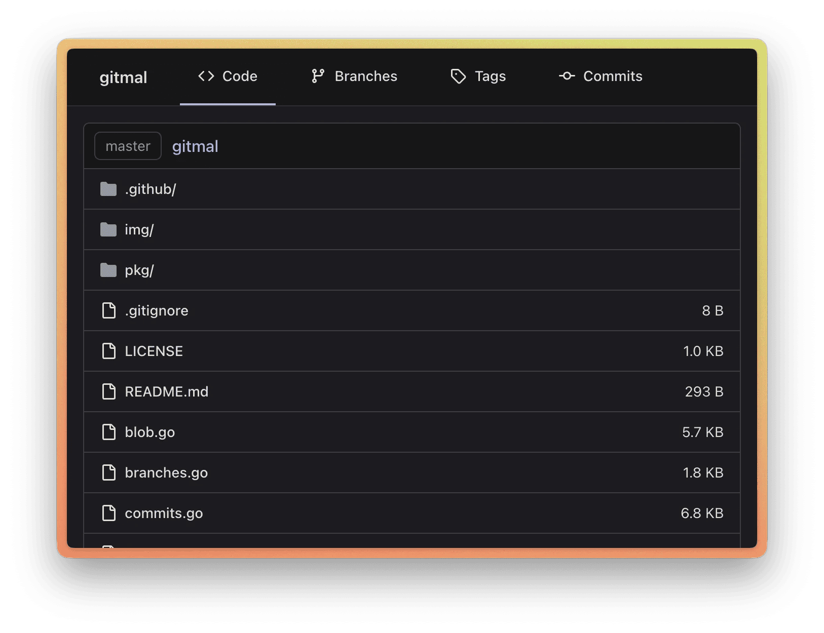
Task: Click the blob.go file icon
Action: click(x=109, y=432)
